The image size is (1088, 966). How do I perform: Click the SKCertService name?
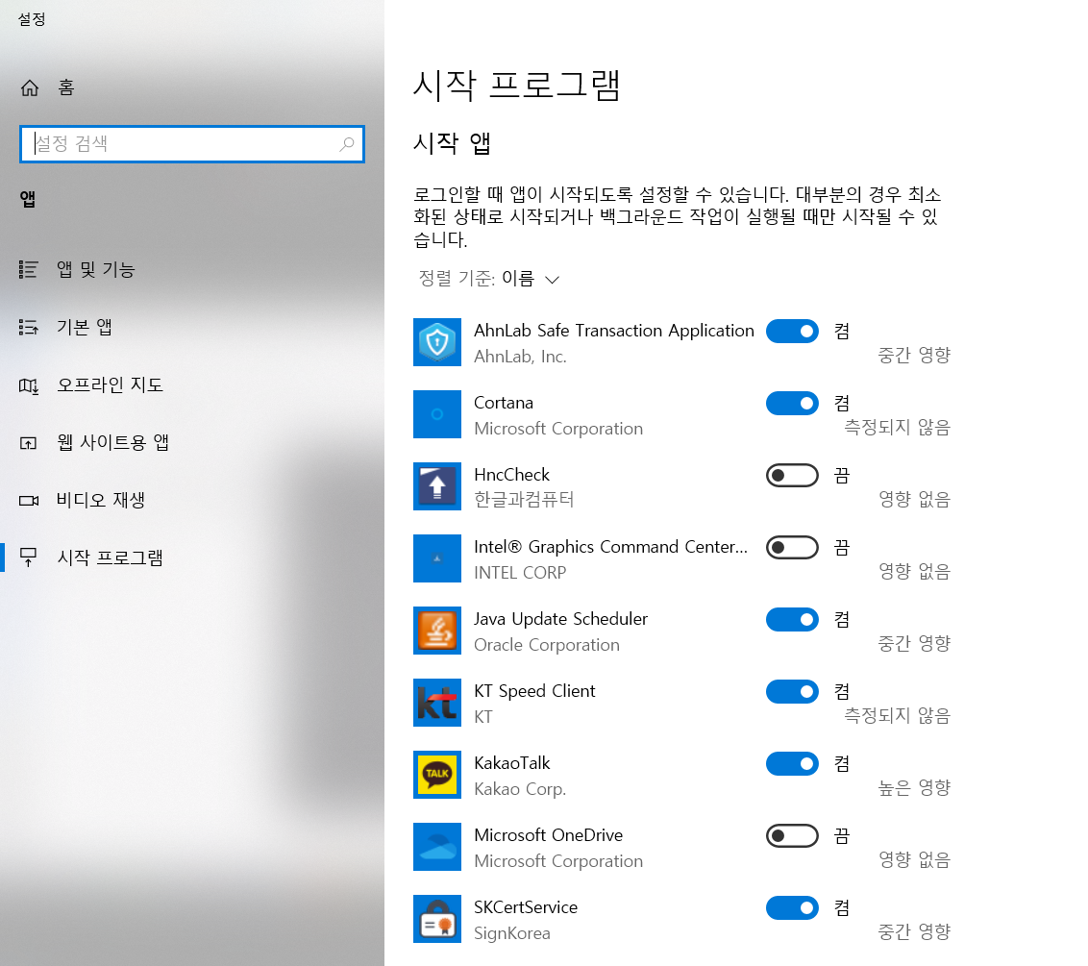click(x=526, y=907)
